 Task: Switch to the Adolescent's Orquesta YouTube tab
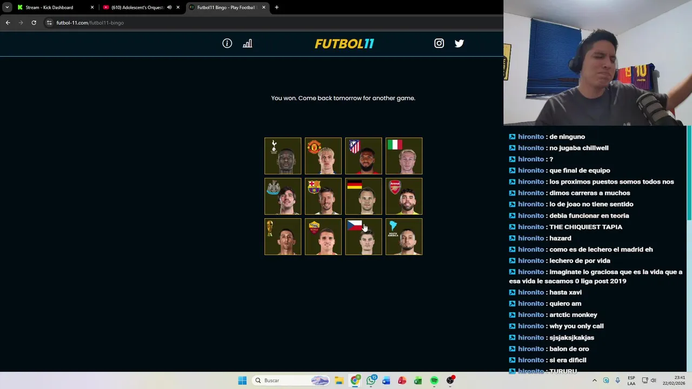pos(141,8)
